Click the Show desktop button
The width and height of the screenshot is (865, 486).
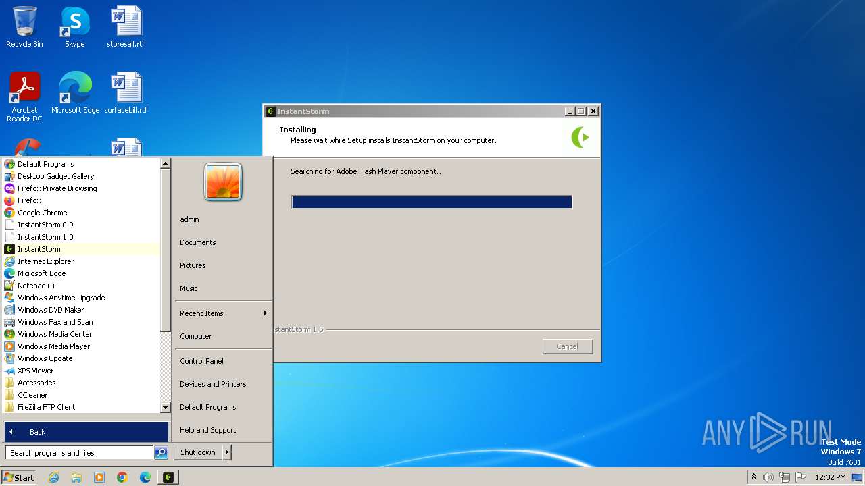tap(857, 477)
